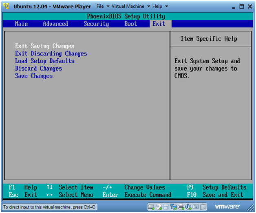Click the Select Item key hint

pyautogui.click(x=70, y=187)
